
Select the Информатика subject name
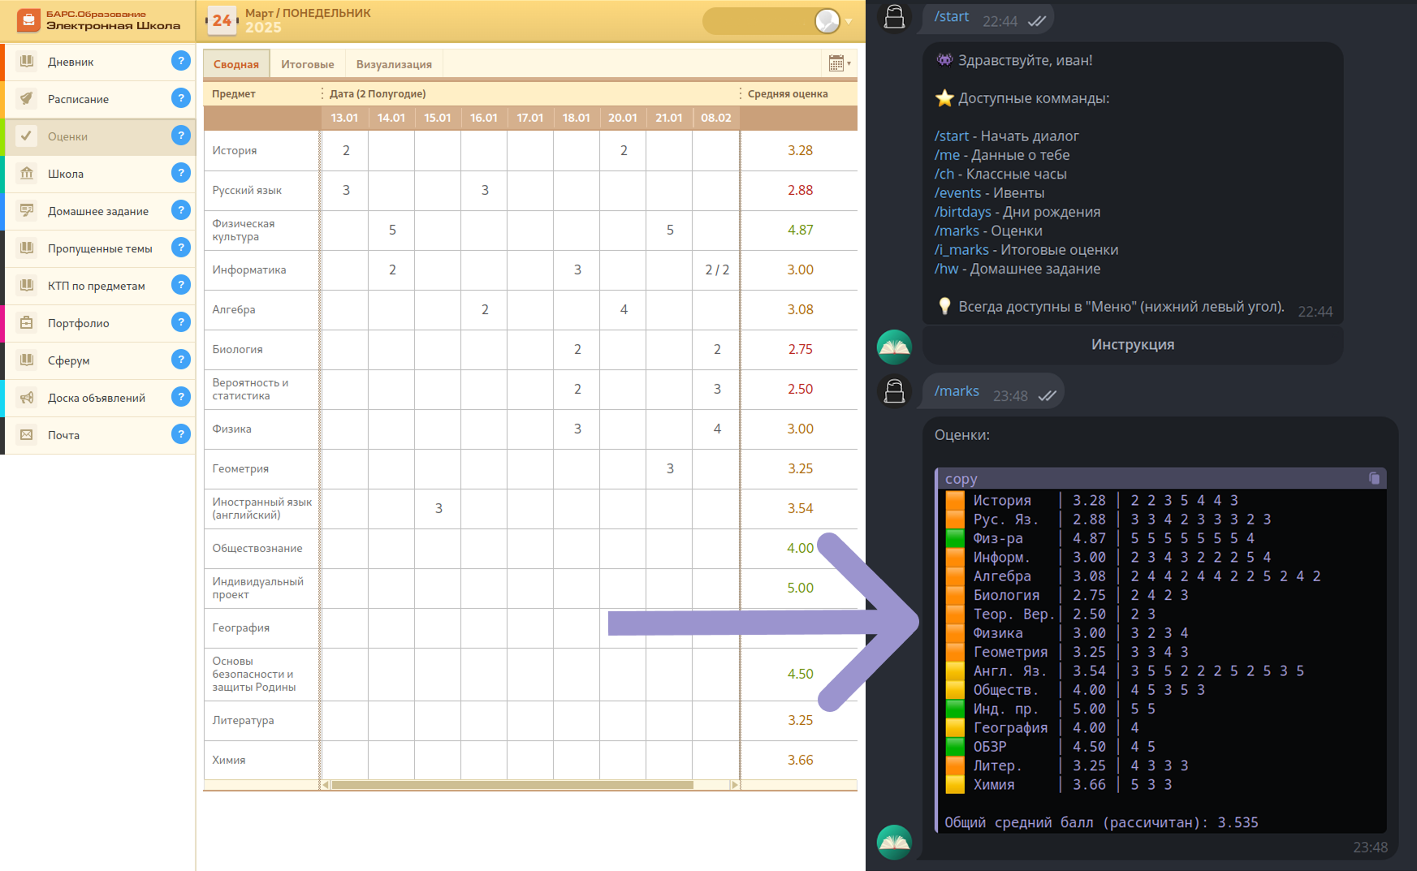coord(249,269)
